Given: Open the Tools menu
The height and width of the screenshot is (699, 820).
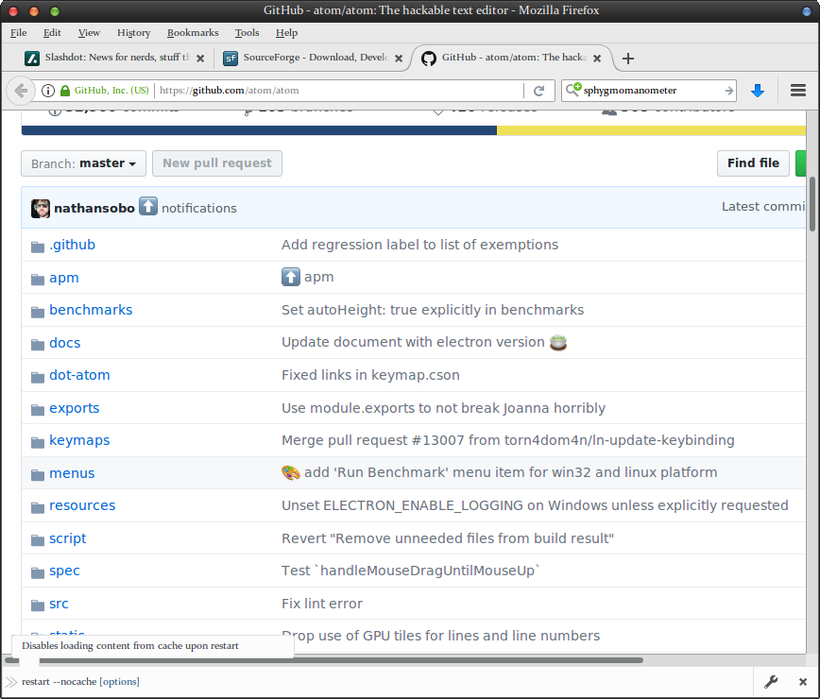Looking at the screenshot, I should [247, 32].
